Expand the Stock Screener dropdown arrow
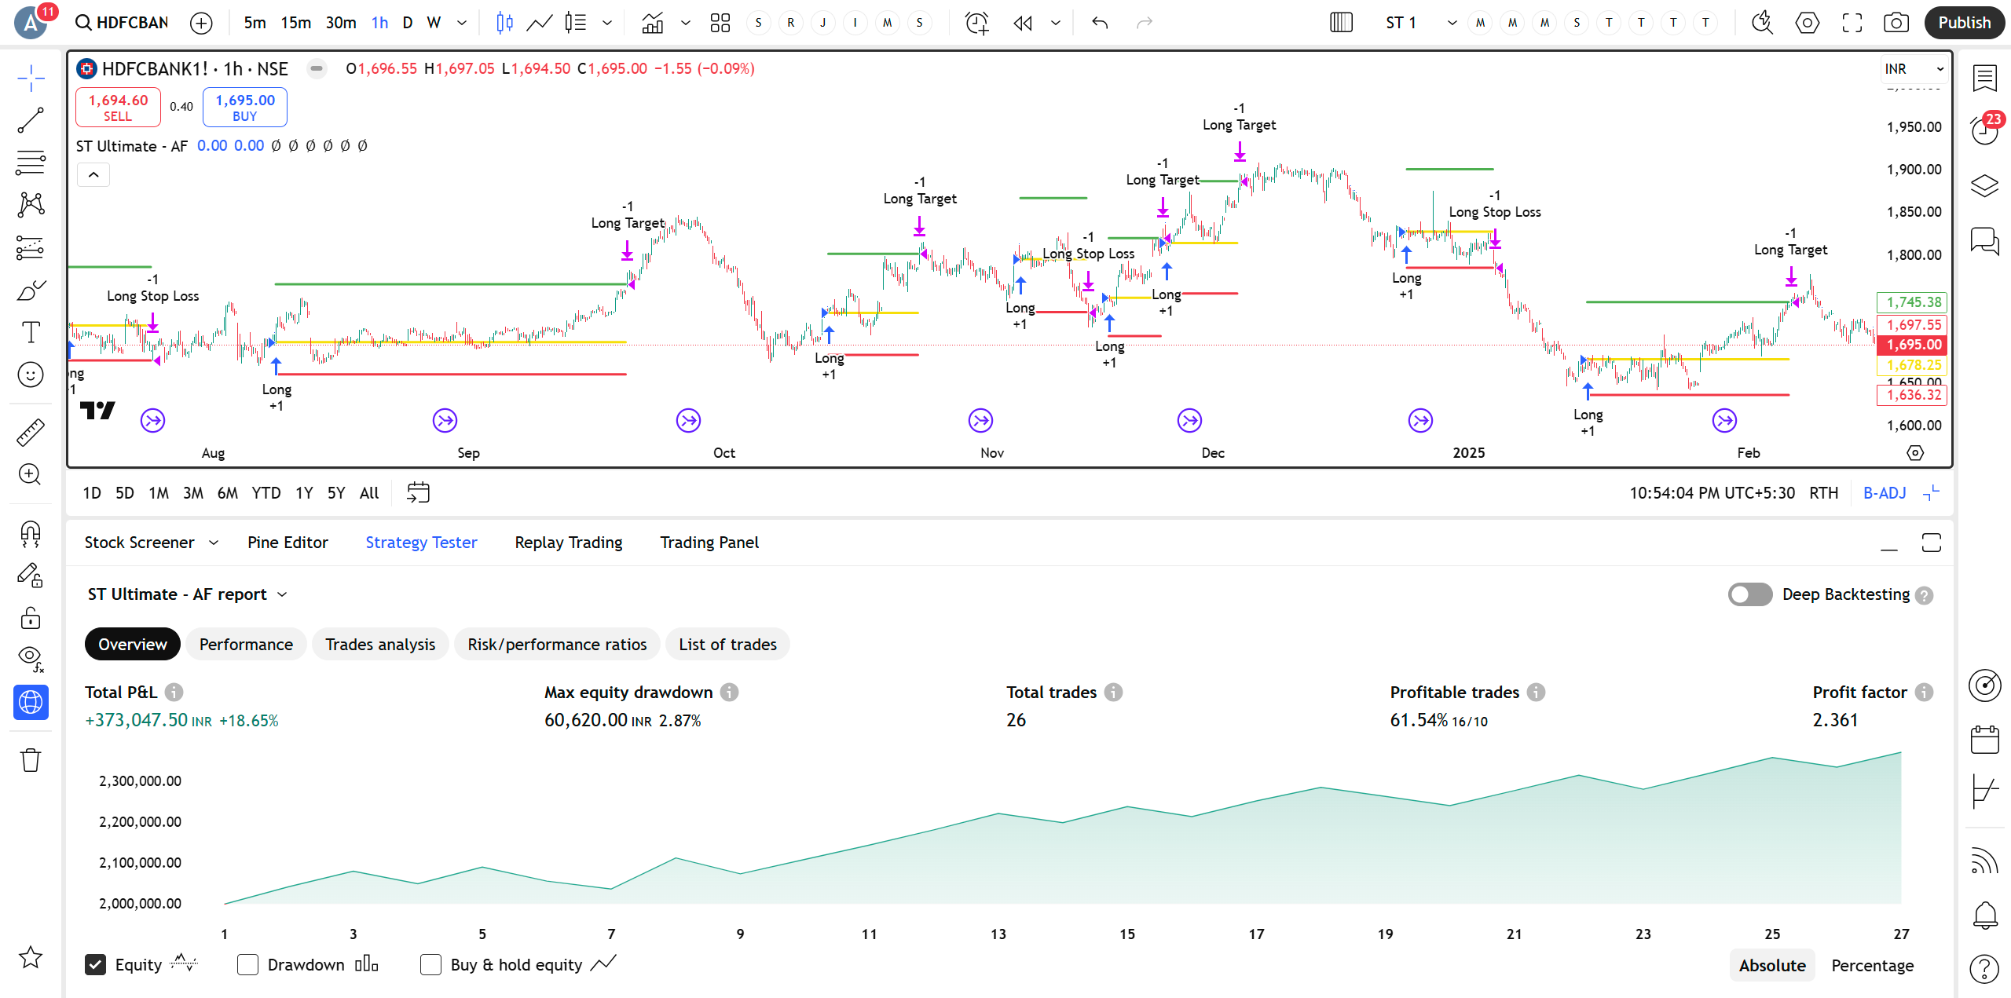The width and height of the screenshot is (2011, 998). pos(214,543)
